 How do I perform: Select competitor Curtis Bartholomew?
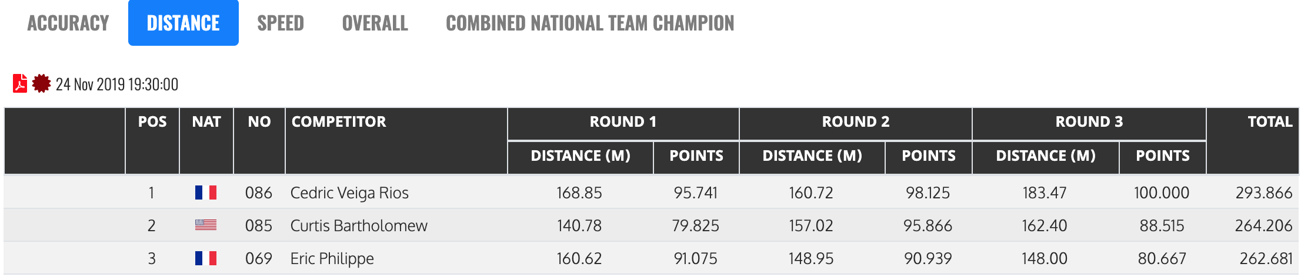coord(359,225)
